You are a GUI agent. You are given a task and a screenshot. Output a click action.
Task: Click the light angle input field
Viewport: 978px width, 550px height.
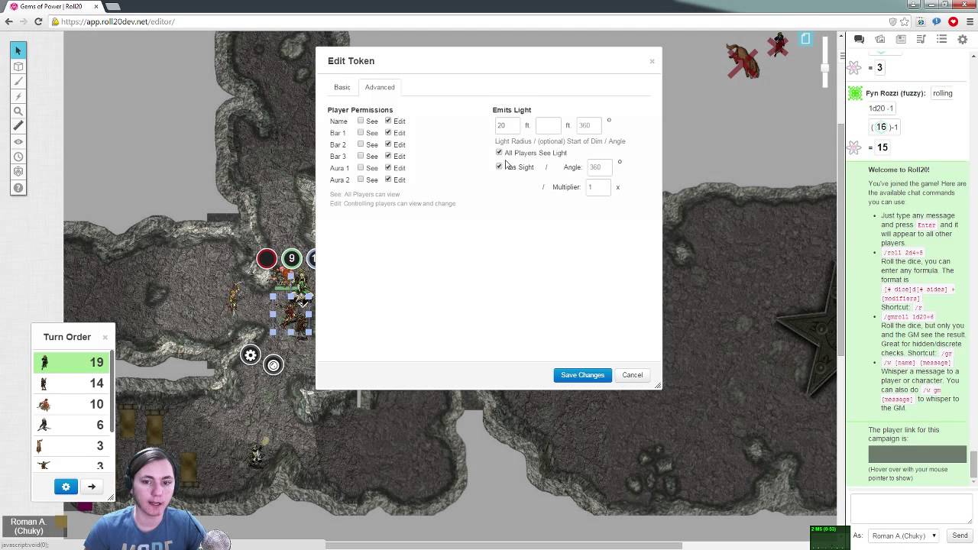click(588, 125)
